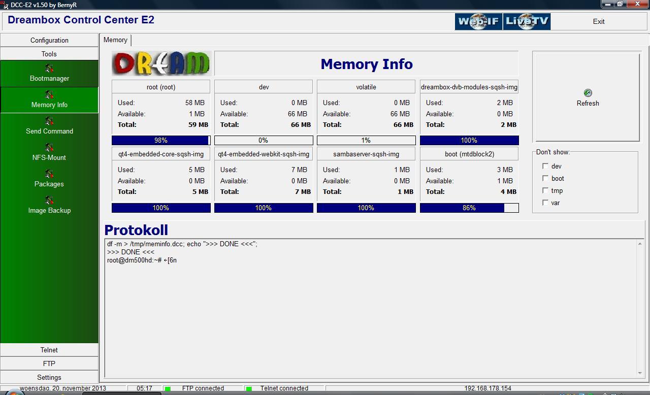The image size is (650, 395).
Task: Restore the window with title bar restore button
Action: (x=620, y=4)
